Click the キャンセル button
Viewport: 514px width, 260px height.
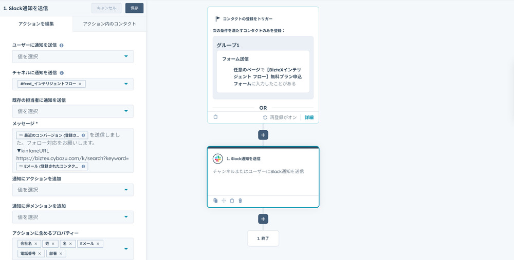tap(106, 8)
